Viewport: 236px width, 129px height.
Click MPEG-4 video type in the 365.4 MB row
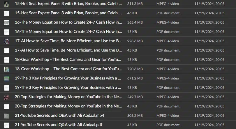pyautogui.click(x=168, y=22)
